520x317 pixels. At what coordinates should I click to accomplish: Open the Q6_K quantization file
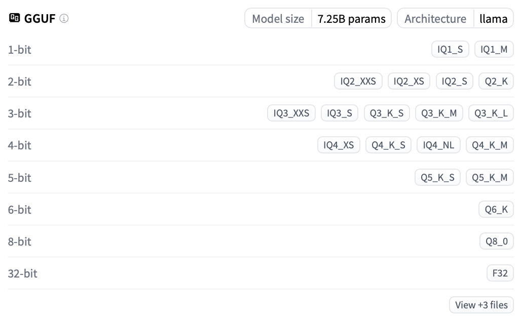point(496,210)
